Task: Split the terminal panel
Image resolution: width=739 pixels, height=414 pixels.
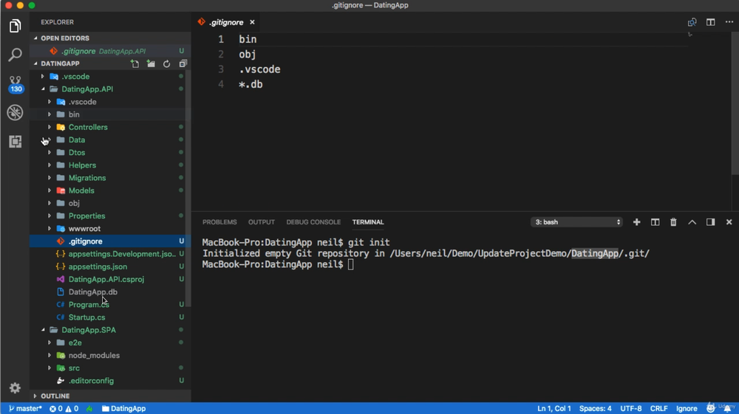Action: (655, 222)
